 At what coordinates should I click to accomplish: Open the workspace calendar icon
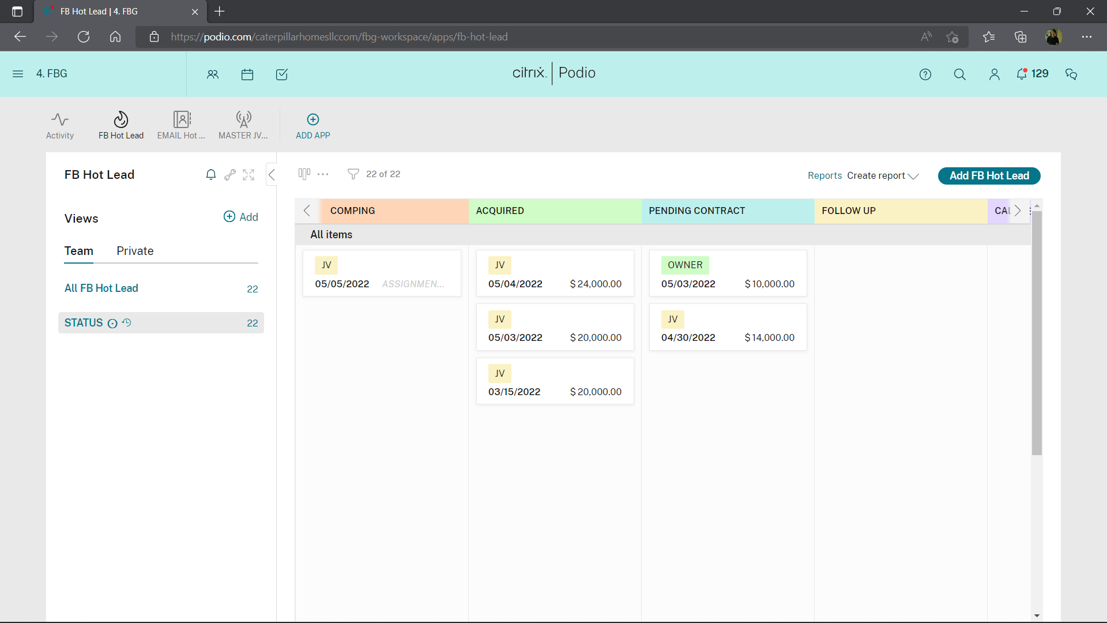coord(247,74)
